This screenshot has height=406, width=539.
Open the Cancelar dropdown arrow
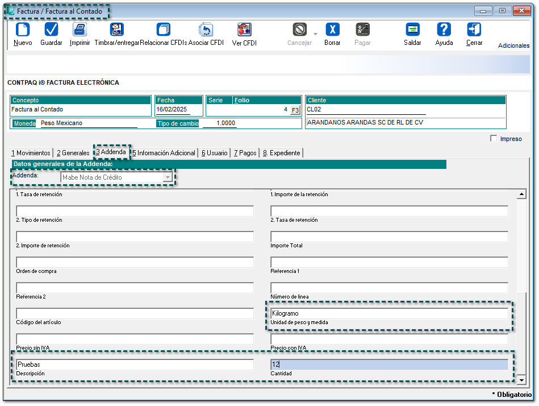coord(315,33)
